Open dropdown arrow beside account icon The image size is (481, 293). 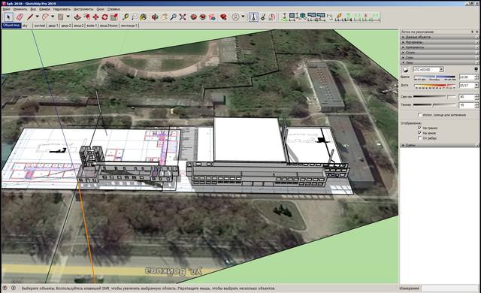pos(243,17)
